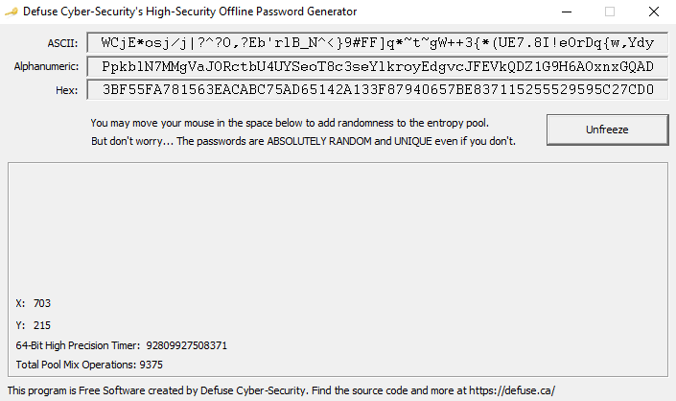Click the ABSOLUTELY RANDOM and UNIQUE message line
Image resolution: width=676 pixels, height=401 pixels.
[303, 141]
